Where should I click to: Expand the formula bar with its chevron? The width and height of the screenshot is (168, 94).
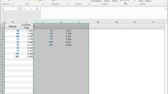(166, 9)
